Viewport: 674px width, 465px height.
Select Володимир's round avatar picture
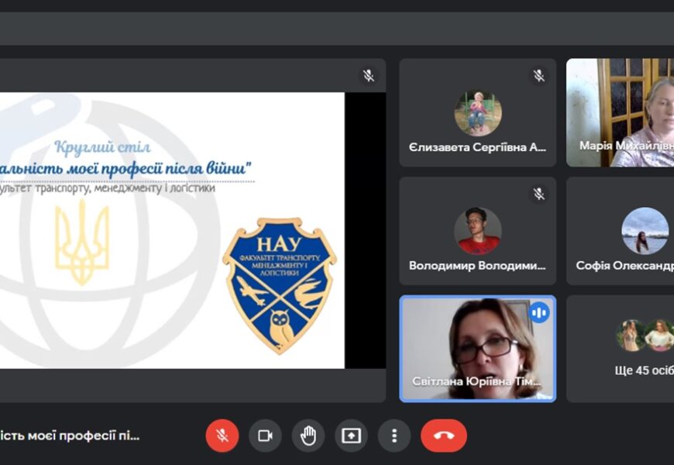coord(477,230)
